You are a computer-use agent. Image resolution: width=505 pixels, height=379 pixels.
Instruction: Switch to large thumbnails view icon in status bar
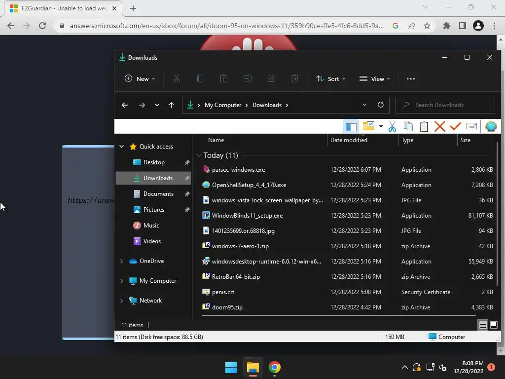tap(493, 325)
